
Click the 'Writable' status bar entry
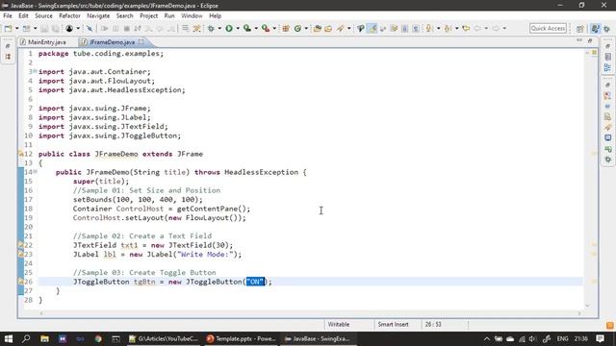pyautogui.click(x=339, y=325)
